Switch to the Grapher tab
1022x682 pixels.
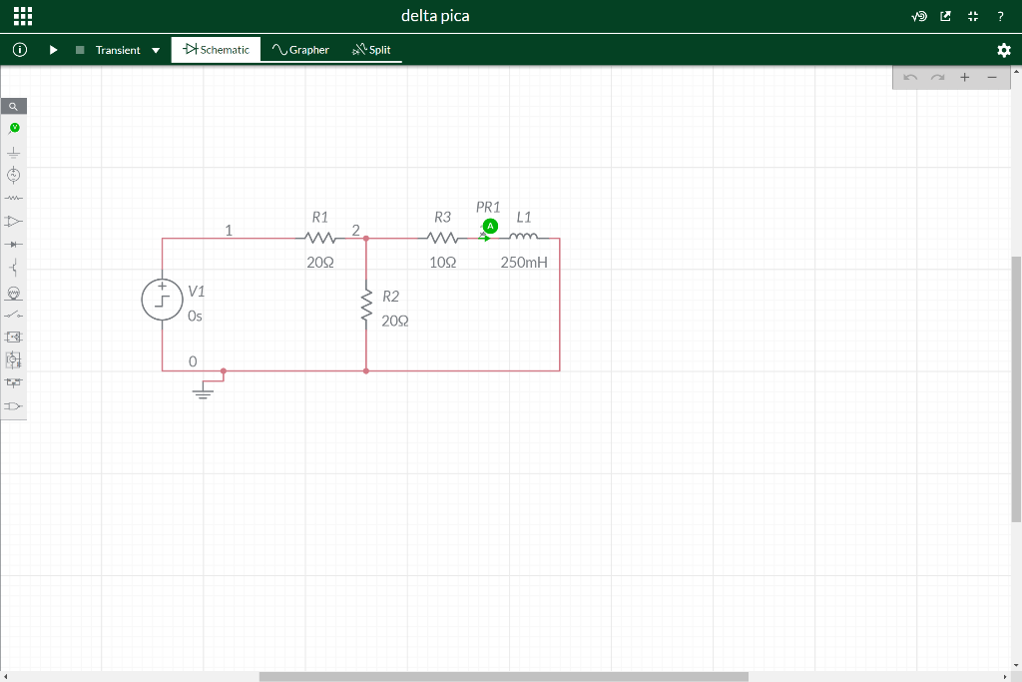300,50
